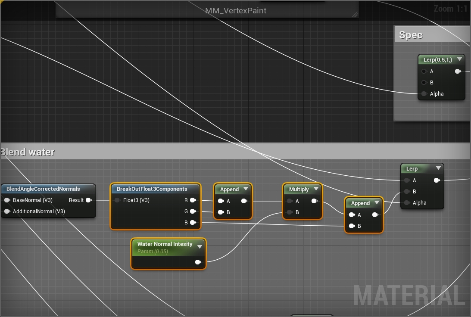This screenshot has height=317, width=471.
Task: Click BreakOutFloat3Components B output pin
Action: (193, 222)
